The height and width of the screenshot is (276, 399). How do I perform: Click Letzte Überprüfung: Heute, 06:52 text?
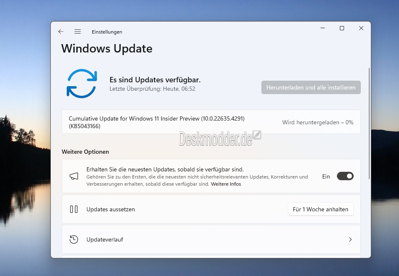[152, 89]
